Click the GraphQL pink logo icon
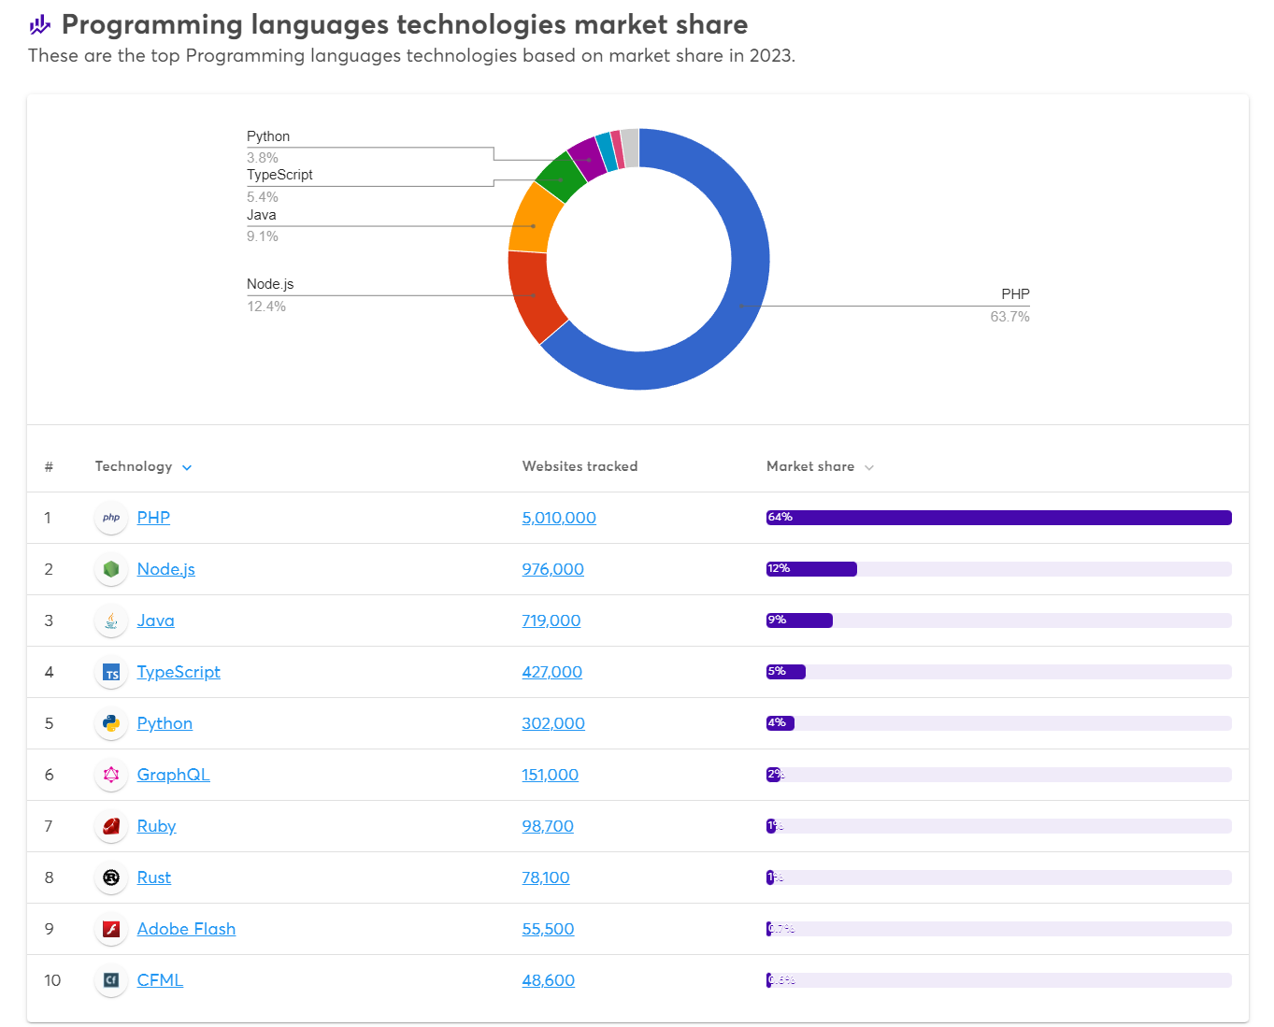 point(111,775)
